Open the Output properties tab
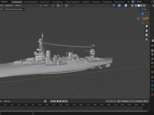The image size is (154, 115). pos(152,55)
